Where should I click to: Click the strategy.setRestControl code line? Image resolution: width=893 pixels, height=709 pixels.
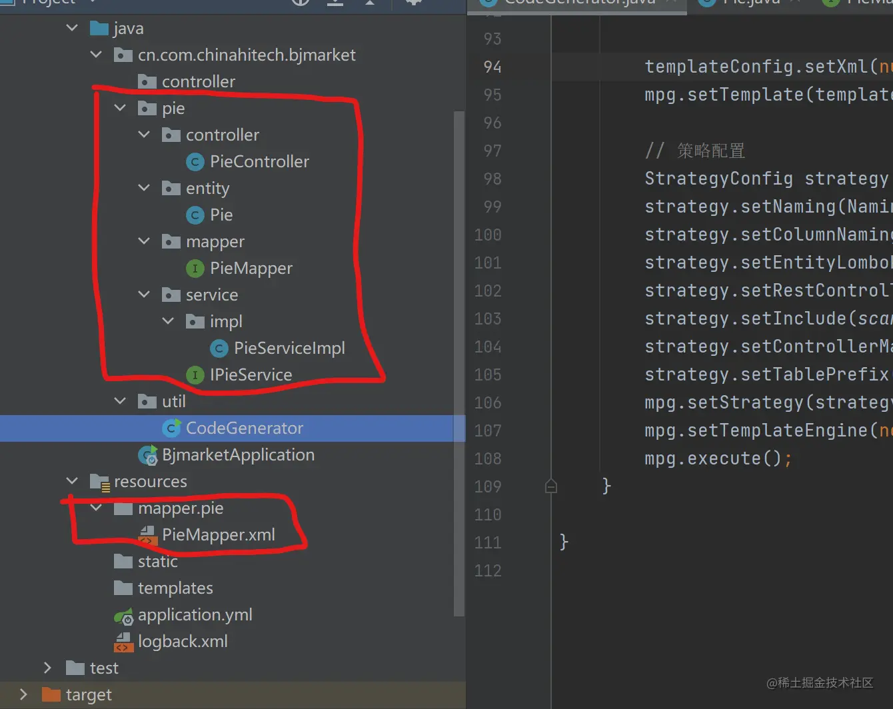pyautogui.click(x=768, y=291)
